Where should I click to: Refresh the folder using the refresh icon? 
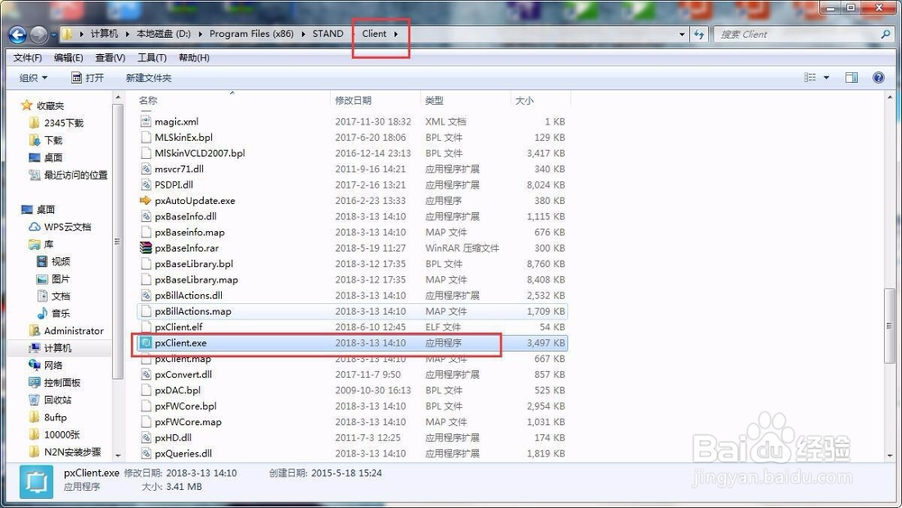coord(699,34)
